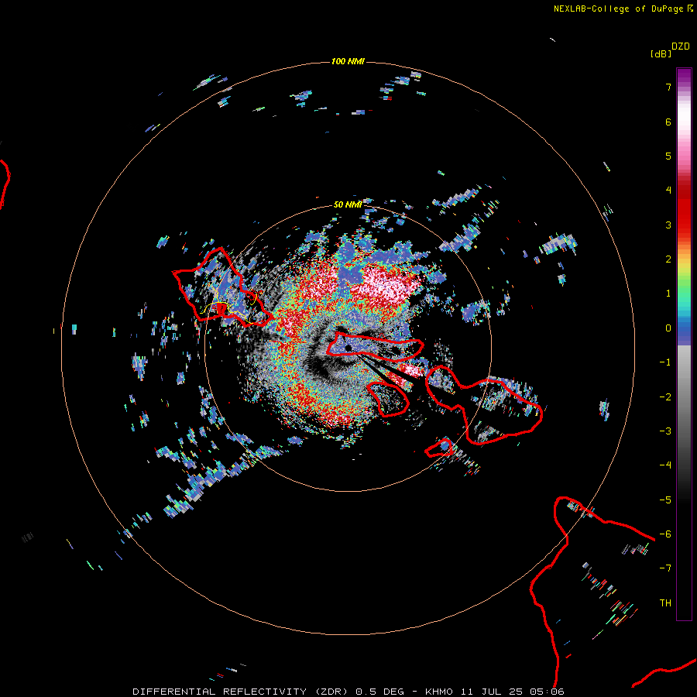Click the red segment of the color bar
This screenshot has height=697, width=697.
click(684, 209)
